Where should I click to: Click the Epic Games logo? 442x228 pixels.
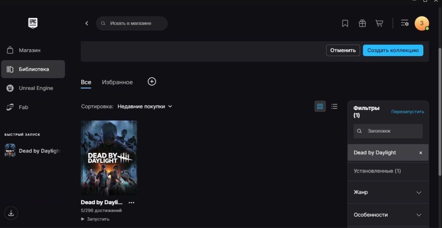(x=33, y=23)
